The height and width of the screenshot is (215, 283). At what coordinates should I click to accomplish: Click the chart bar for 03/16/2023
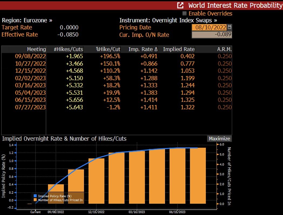click(137, 178)
